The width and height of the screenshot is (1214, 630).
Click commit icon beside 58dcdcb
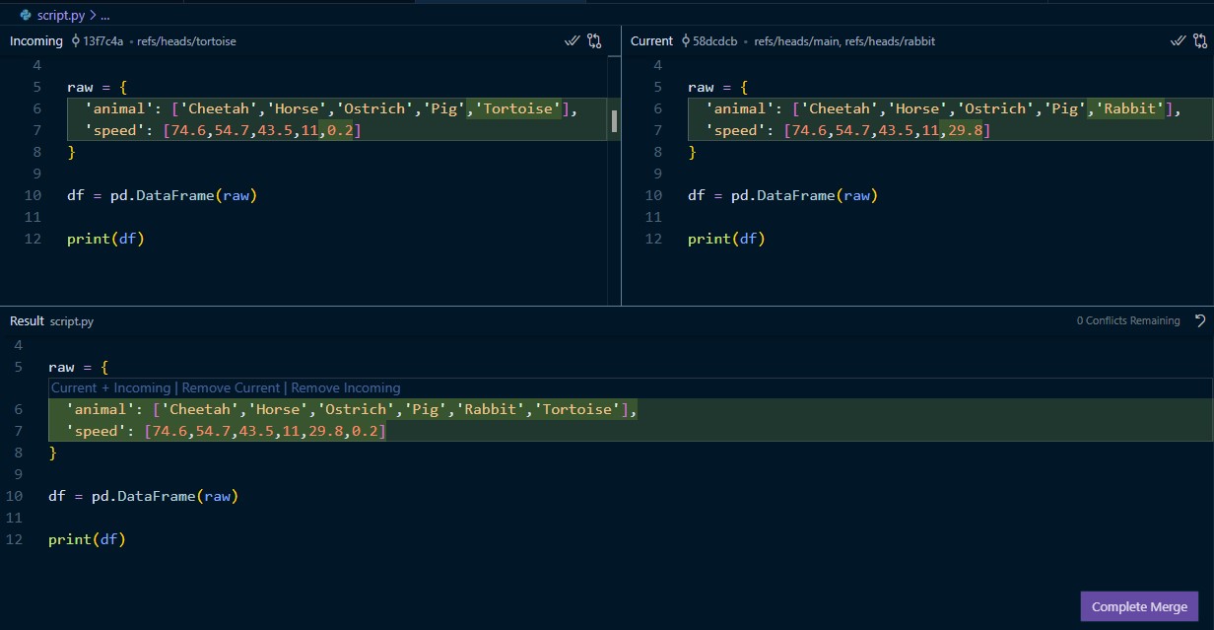pos(685,41)
